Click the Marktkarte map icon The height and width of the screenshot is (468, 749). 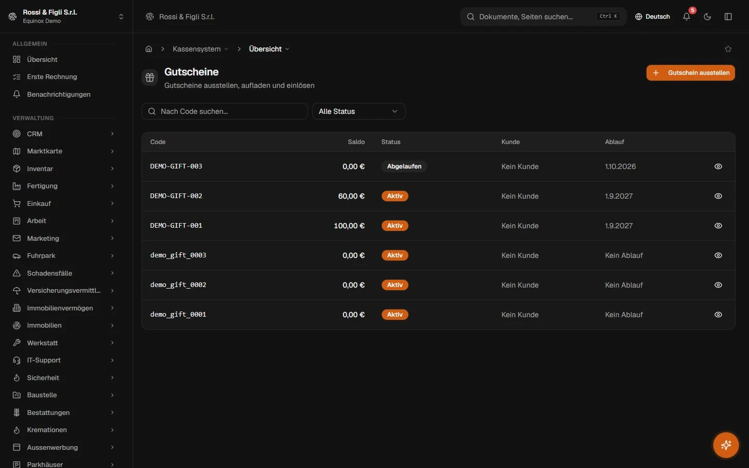point(17,151)
